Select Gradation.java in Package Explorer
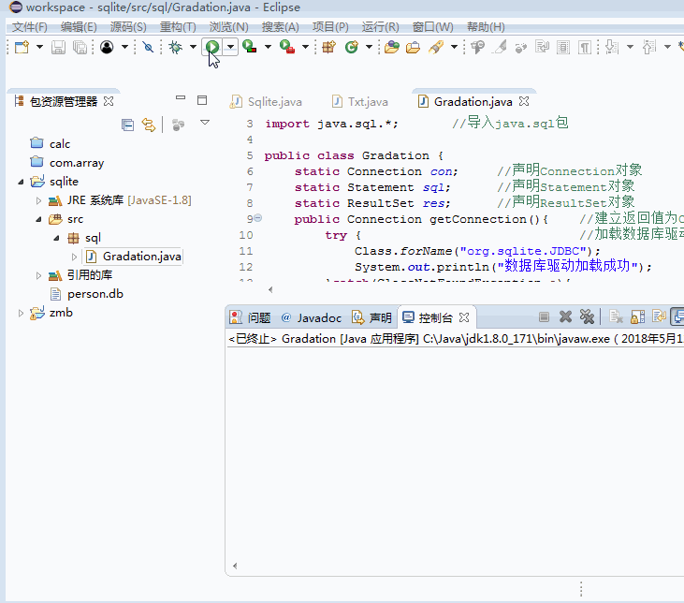 point(133,257)
